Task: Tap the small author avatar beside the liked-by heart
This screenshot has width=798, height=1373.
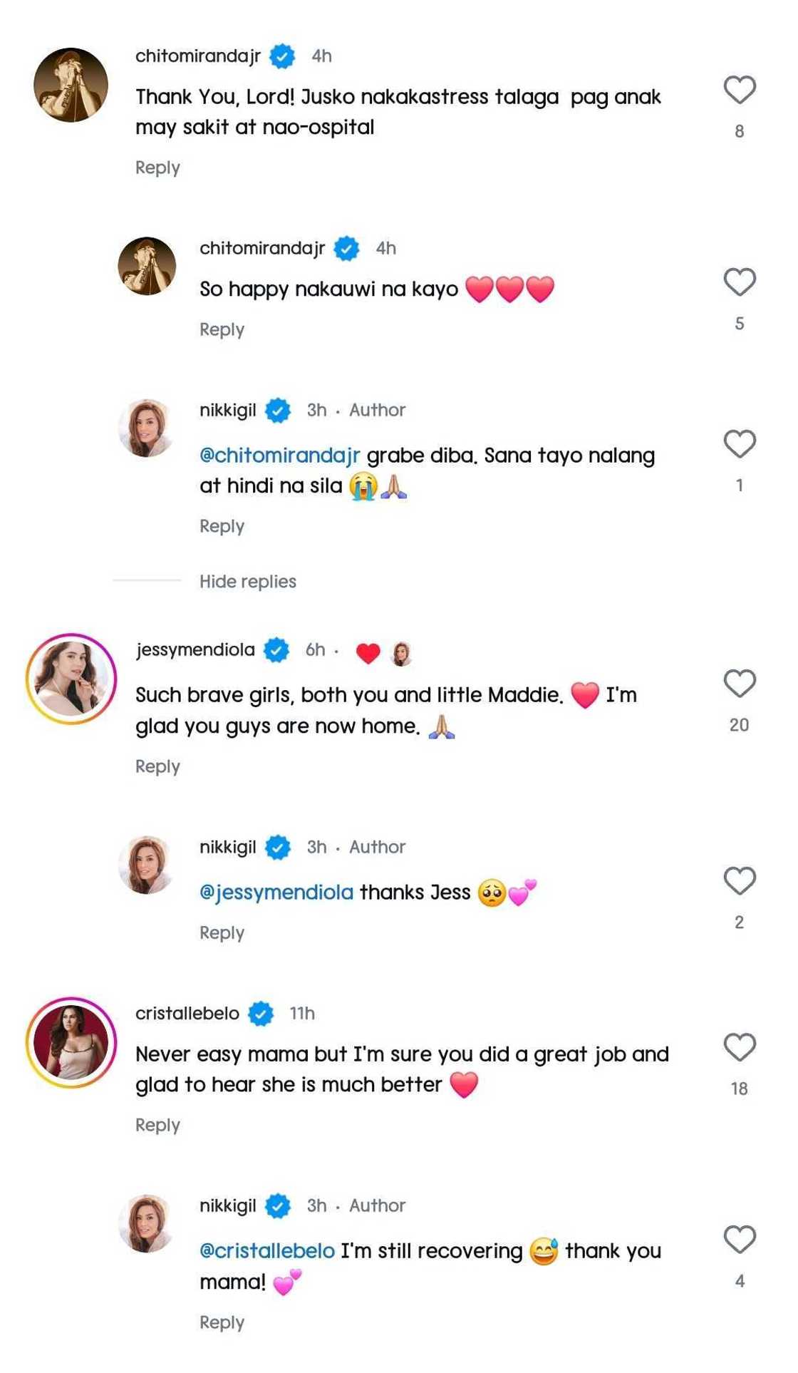Action: 402,654
